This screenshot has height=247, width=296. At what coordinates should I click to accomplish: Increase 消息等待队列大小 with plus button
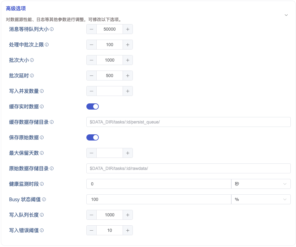click(x=128, y=29)
